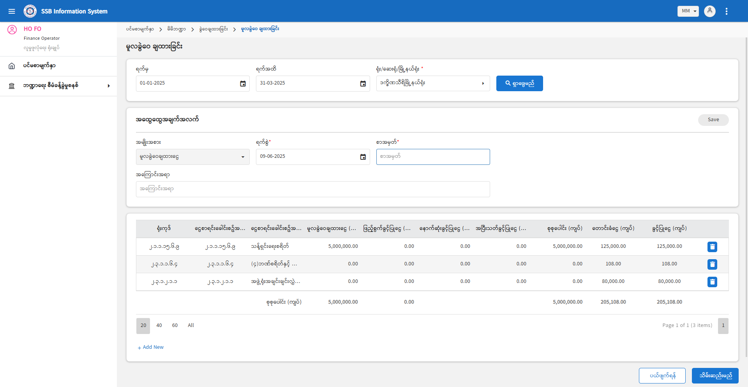Delete the row with 108.00 amount

coord(712,264)
